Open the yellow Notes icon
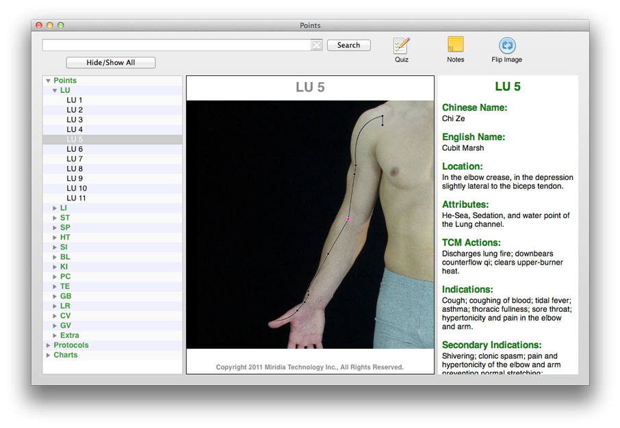Image resolution: width=620 pixels, height=428 pixels. coord(455,45)
